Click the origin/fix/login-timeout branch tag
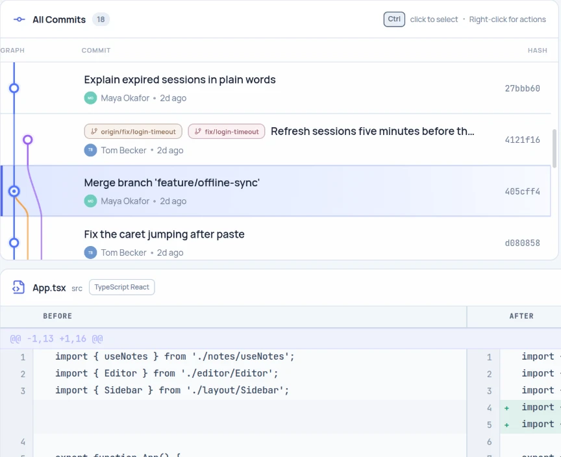561x457 pixels. click(133, 132)
